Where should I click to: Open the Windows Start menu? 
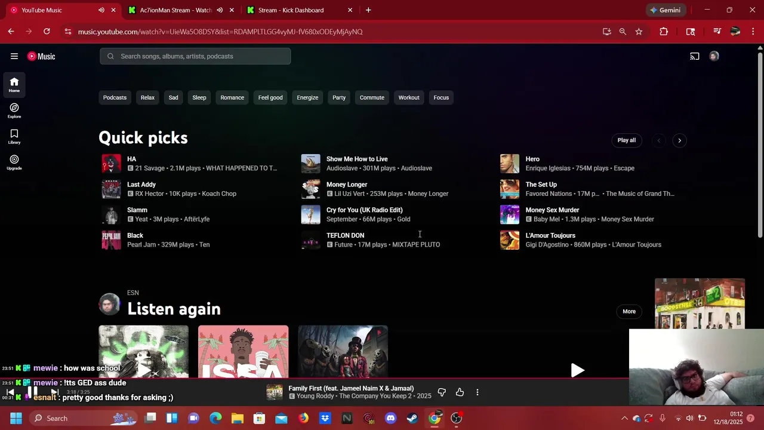click(x=16, y=418)
